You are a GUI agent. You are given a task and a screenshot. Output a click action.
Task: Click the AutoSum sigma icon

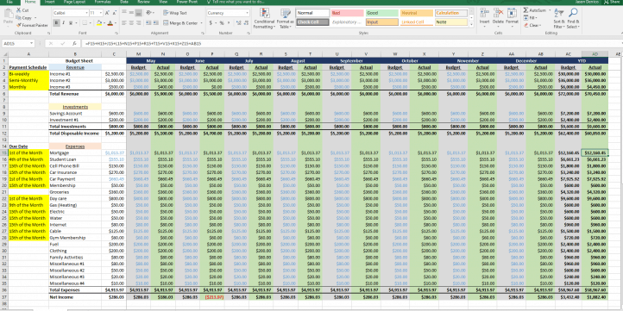pos(525,10)
